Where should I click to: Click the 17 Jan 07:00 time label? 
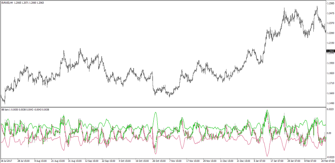click(278, 161)
